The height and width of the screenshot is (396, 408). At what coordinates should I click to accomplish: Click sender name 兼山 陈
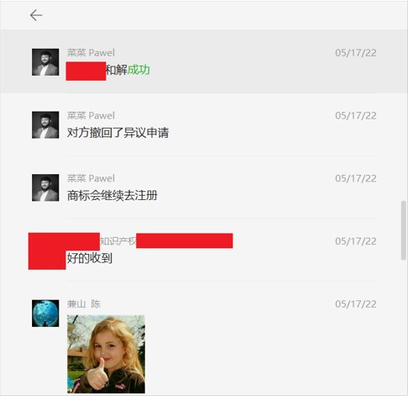[84, 304]
